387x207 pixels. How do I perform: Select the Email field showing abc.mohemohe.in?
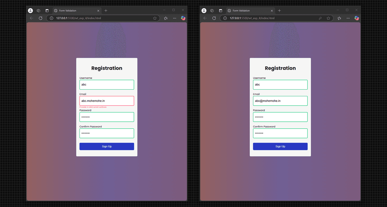pyautogui.click(x=107, y=101)
